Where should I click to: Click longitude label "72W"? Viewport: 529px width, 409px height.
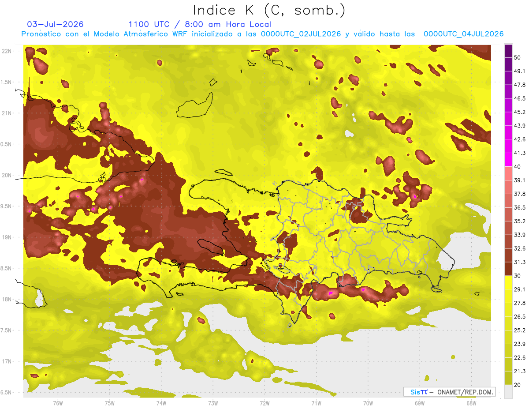(264, 402)
